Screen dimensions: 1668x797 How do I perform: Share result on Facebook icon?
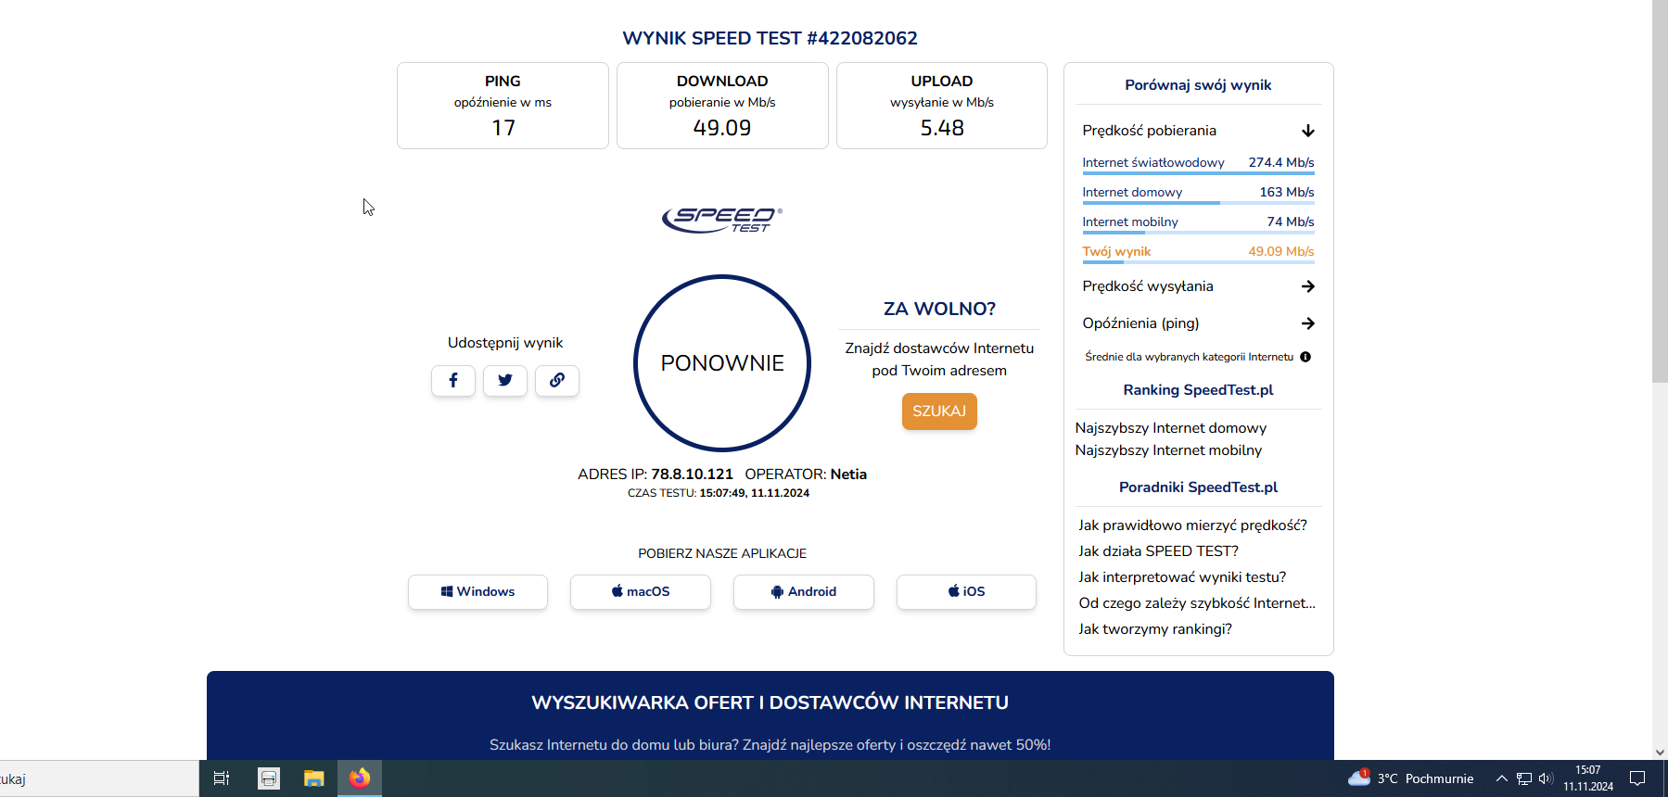453,381
